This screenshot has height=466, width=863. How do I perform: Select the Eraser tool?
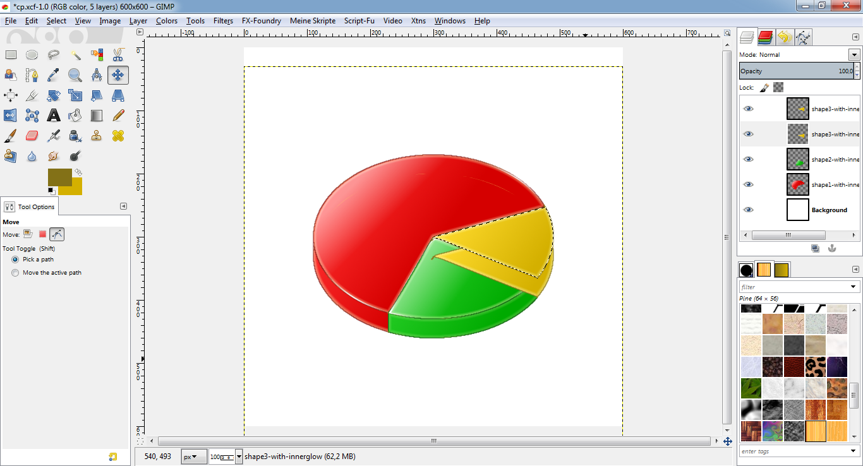(32, 136)
